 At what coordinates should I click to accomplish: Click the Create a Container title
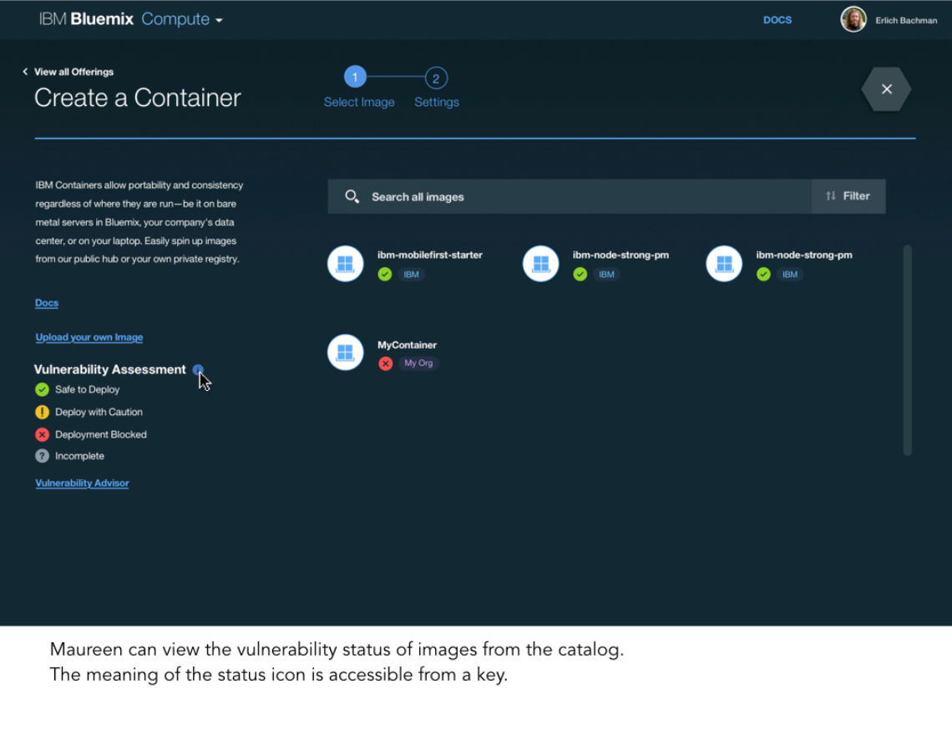138,98
